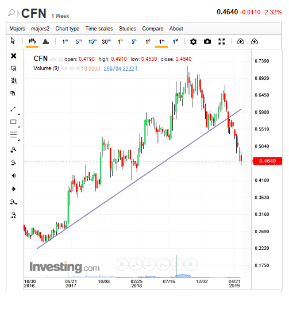289x332 pixels.
Task: Zoom in with plus magnifier tool
Action: pos(13,150)
